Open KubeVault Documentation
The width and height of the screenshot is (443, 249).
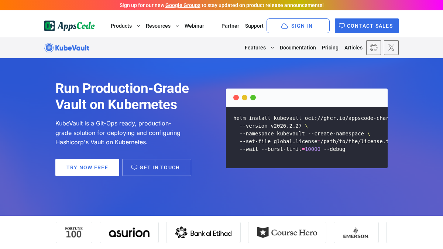pyautogui.click(x=298, y=48)
